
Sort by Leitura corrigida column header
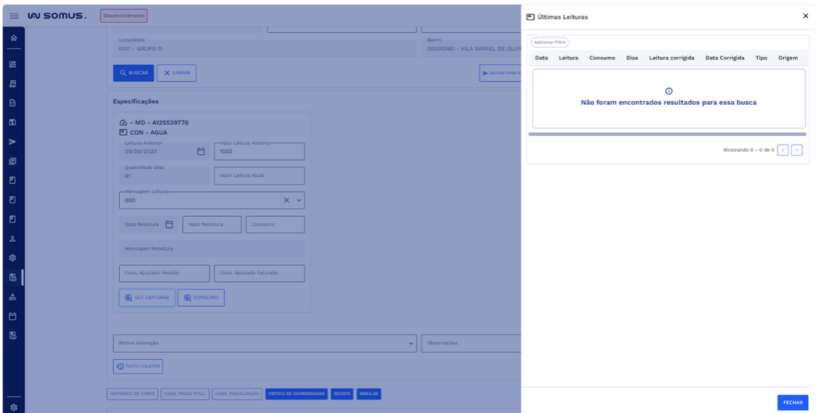[671, 58]
